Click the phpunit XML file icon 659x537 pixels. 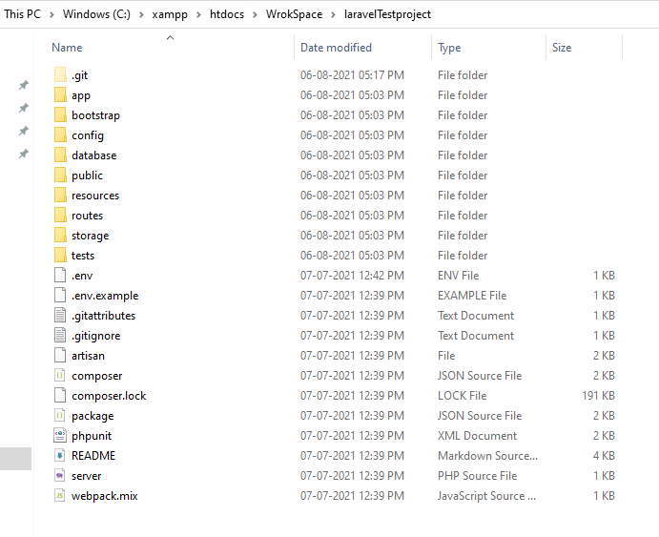point(60,436)
